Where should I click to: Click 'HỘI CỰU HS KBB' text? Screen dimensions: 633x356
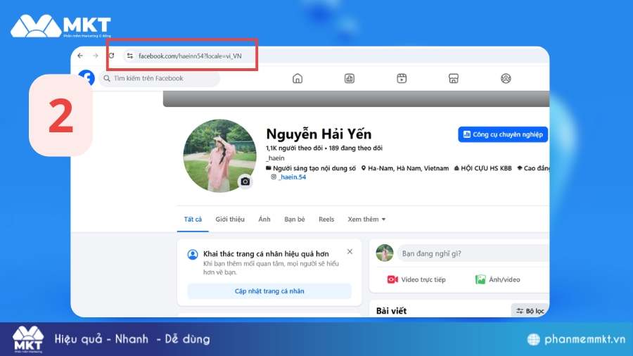tap(486, 168)
